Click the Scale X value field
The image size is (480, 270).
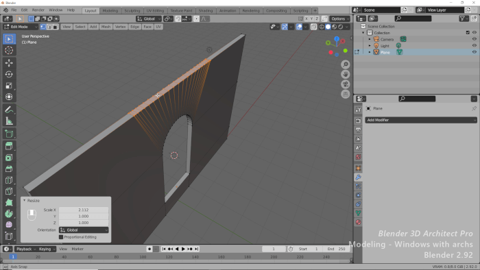click(x=83, y=210)
